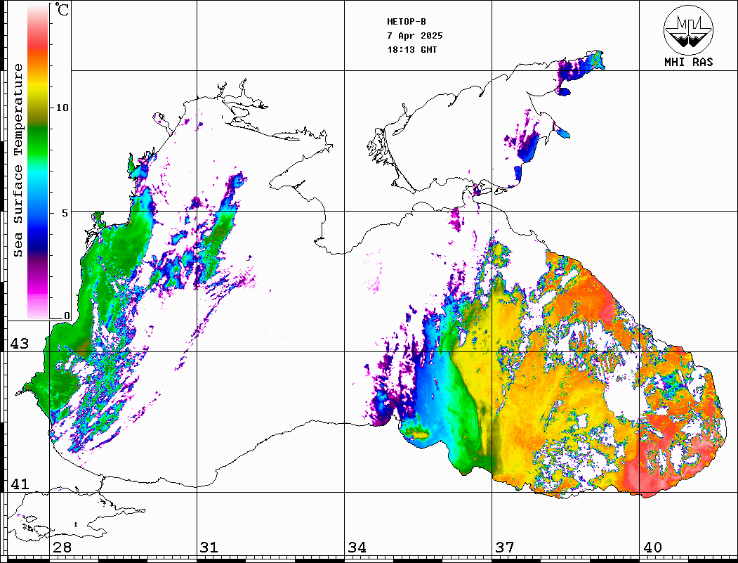This screenshot has height=563, width=738.
Task: Click the '0' tick on the temperature scale
Action: click(67, 316)
